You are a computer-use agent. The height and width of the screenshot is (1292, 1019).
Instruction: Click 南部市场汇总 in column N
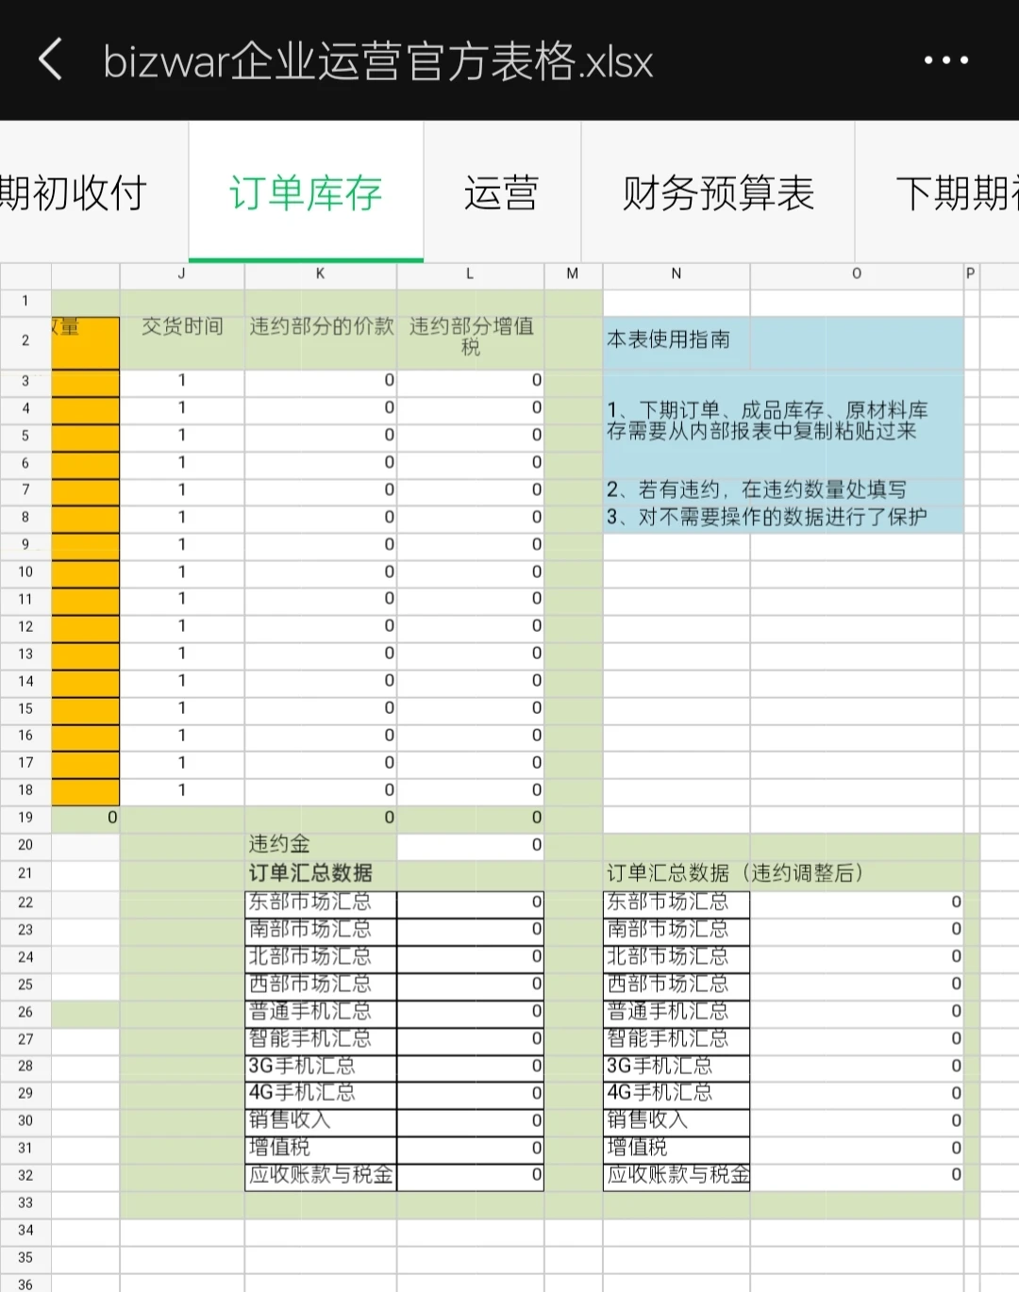677,930
